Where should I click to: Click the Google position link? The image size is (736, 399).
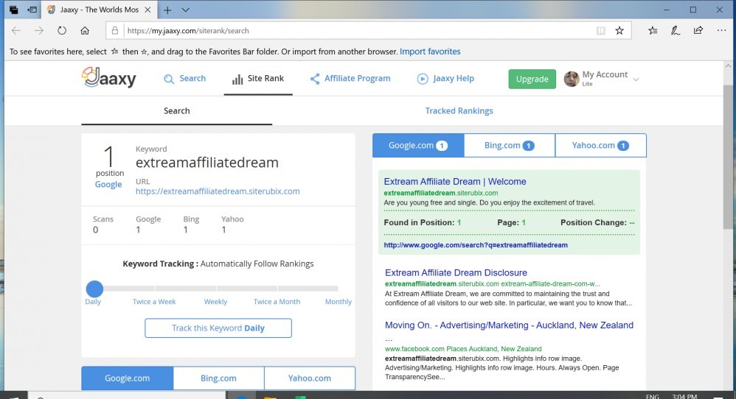[x=108, y=184]
